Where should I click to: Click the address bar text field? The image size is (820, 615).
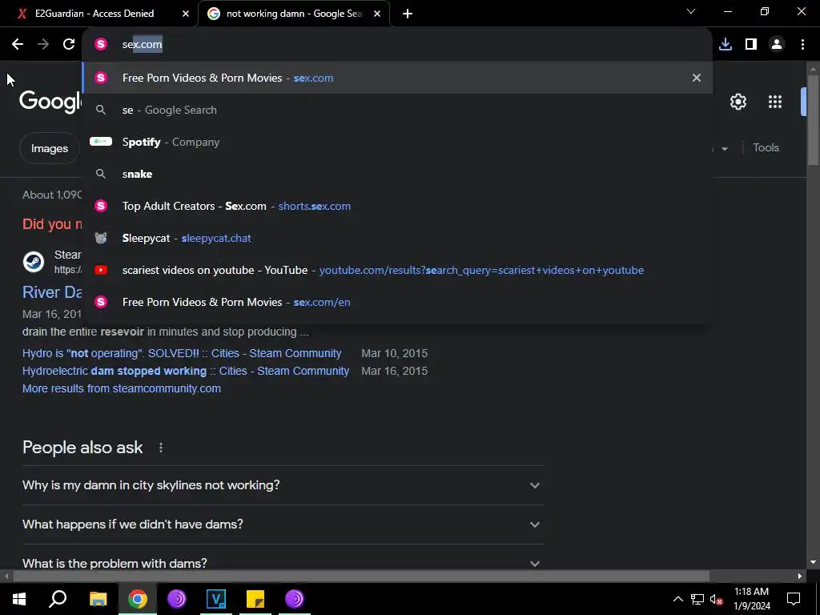(397, 45)
